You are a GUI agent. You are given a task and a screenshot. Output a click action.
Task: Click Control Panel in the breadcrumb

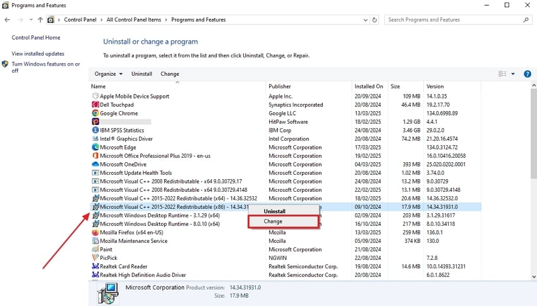point(80,20)
